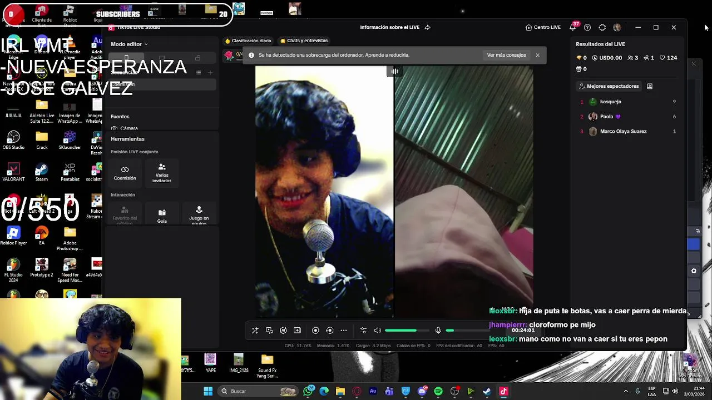Open the add-clip screen capture icon
Viewport: 712px width, 400px height.
pos(297,331)
